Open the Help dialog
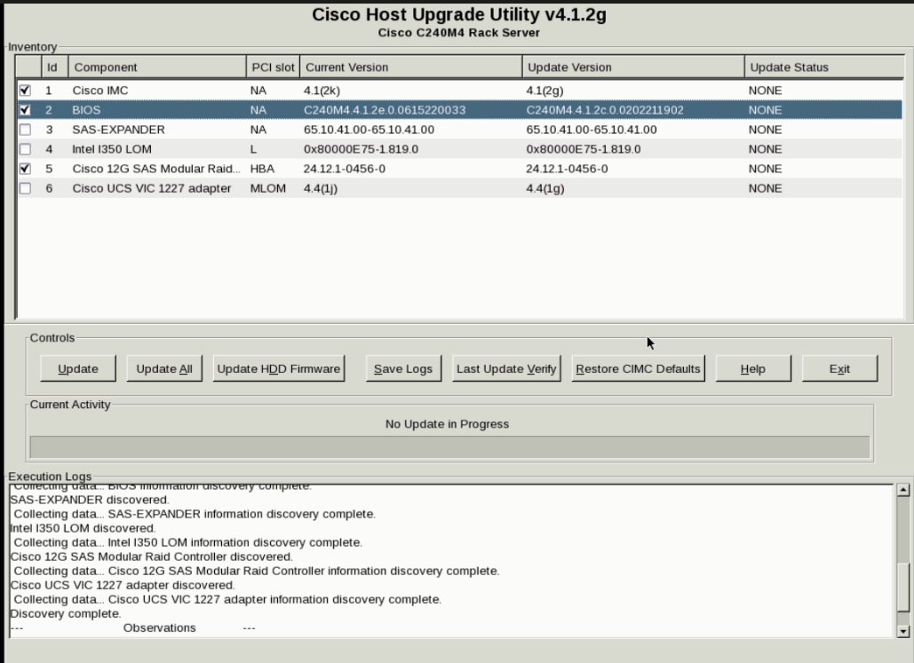 click(752, 368)
